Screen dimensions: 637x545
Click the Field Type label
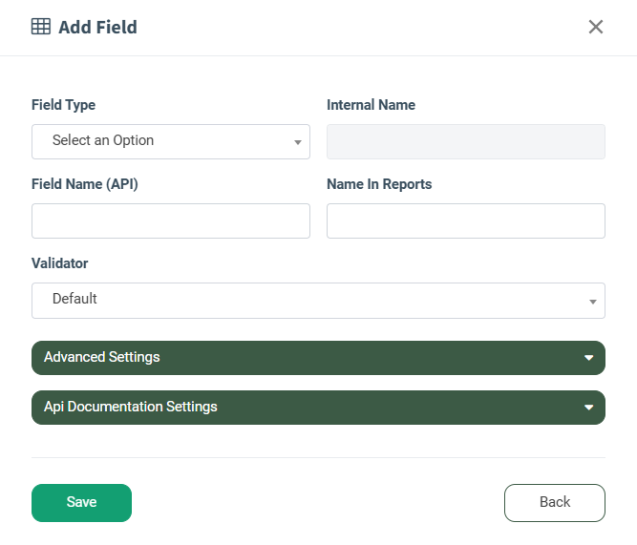pos(63,105)
